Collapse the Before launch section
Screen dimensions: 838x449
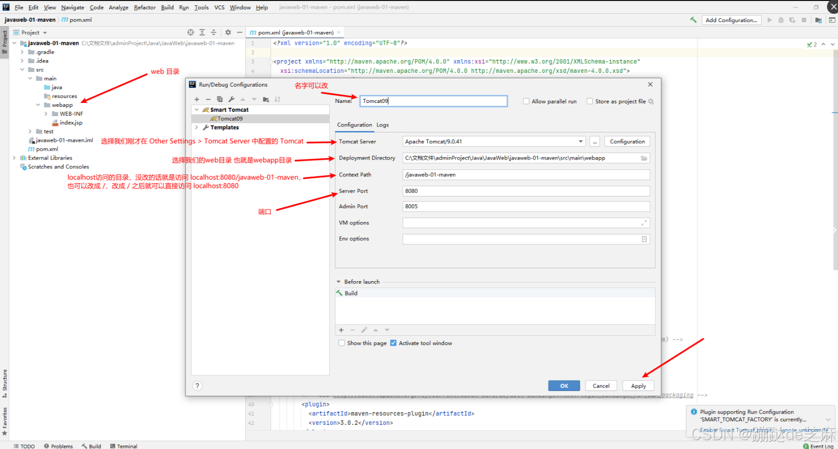(339, 282)
